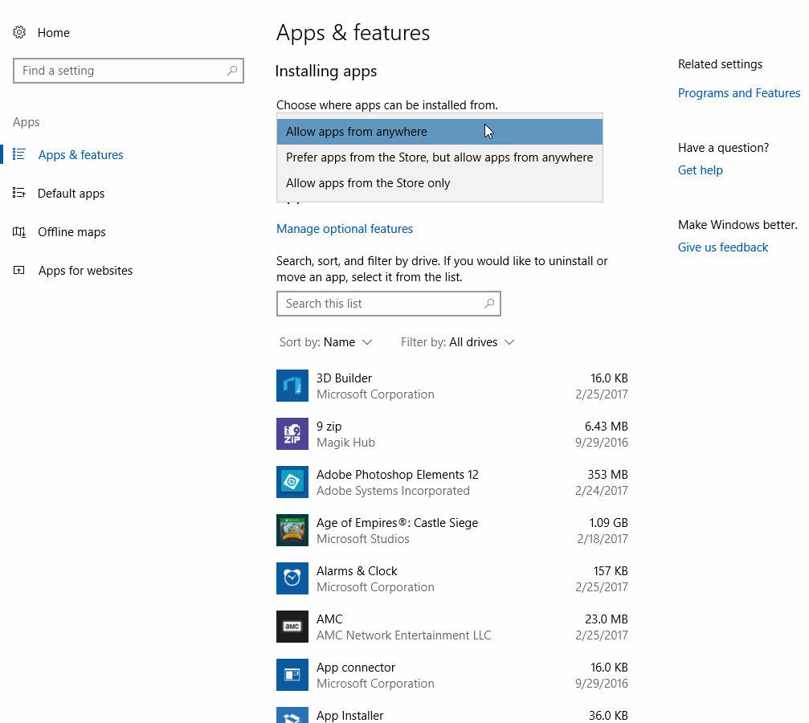
Task: Click the Home gear icon
Action: pyautogui.click(x=19, y=32)
